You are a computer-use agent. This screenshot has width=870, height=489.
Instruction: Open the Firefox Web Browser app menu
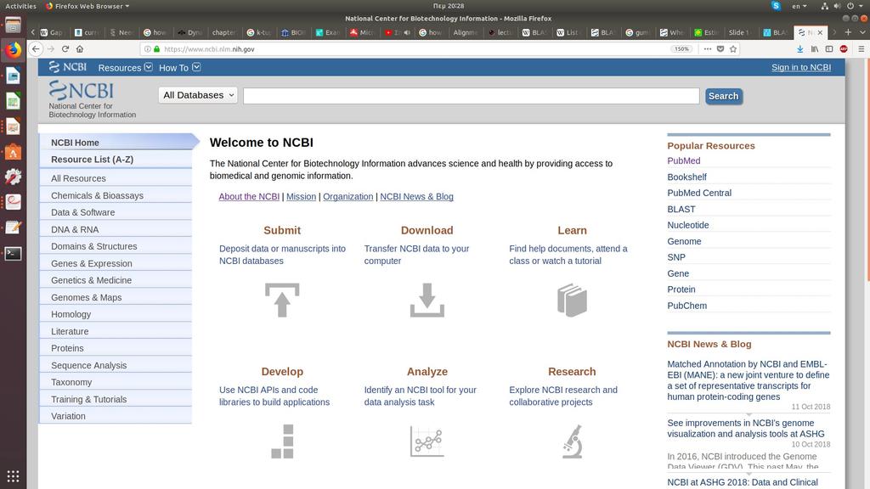tap(88, 6)
